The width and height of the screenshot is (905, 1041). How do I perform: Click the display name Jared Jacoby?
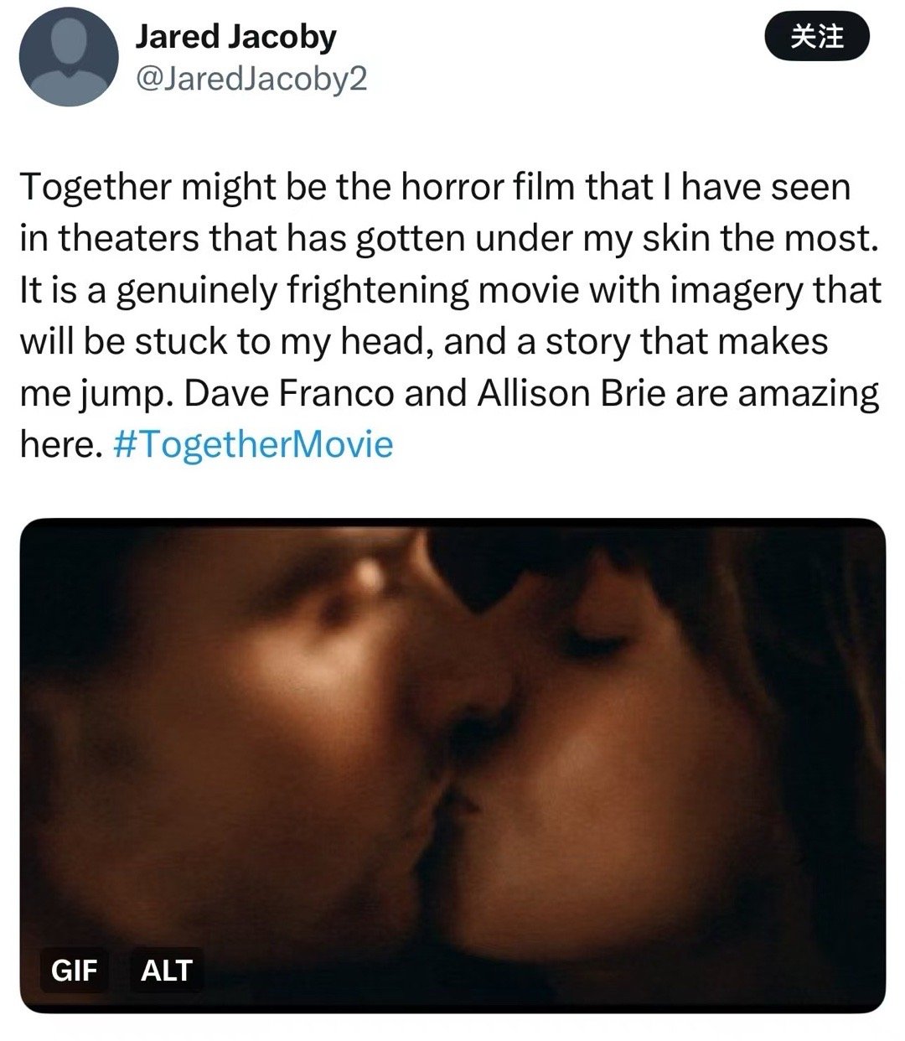tap(235, 36)
